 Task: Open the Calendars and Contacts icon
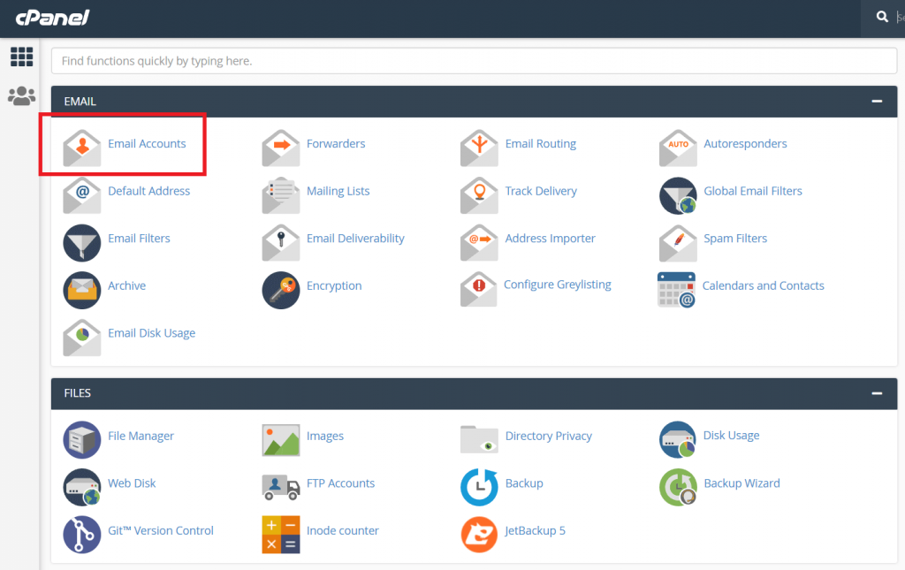tap(677, 290)
